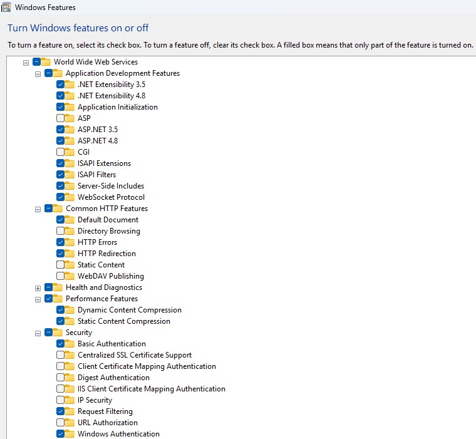Image resolution: width=476 pixels, height=439 pixels.
Task: Select the Request Filtering label
Action: (x=105, y=411)
